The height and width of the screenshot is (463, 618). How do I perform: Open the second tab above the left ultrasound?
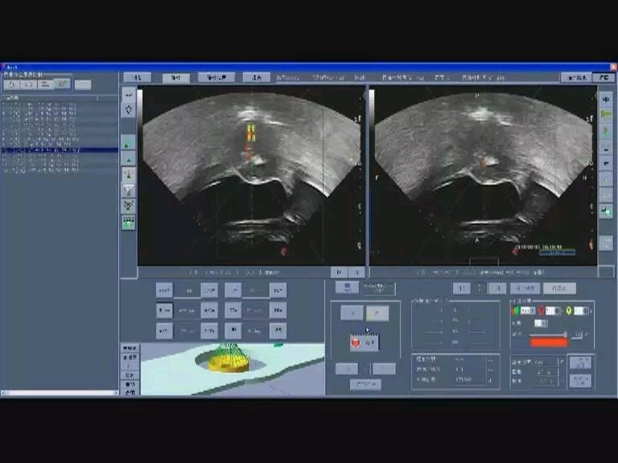(x=175, y=77)
